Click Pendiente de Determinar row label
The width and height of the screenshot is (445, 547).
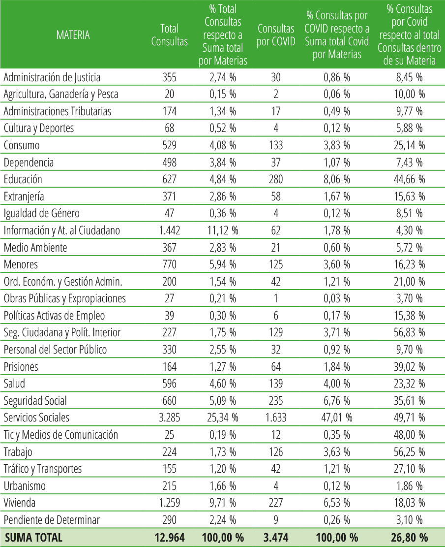(52, 520)
